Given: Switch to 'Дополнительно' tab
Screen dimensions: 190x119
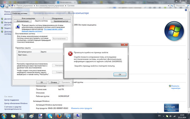Looking at the screenshot, I should (22, 21).
